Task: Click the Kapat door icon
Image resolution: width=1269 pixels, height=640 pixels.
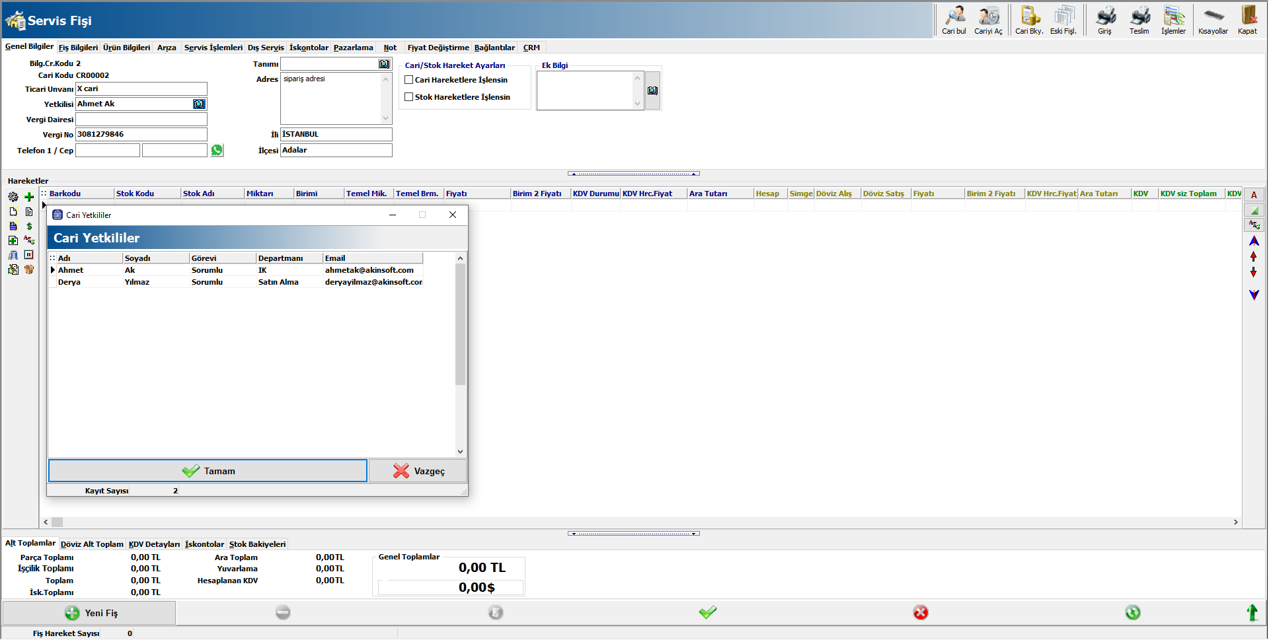Action: tap(1248, 20)
